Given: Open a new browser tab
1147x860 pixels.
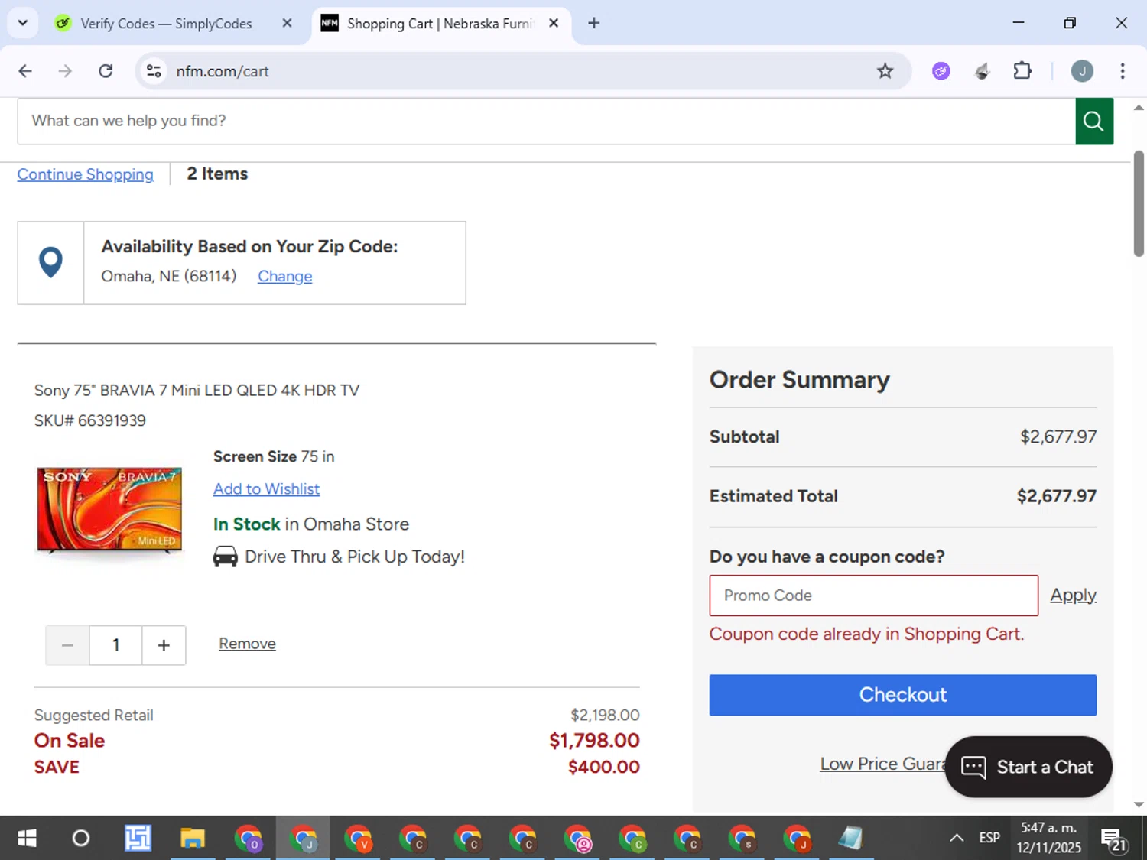Looking at the screenshot, I should pos(593,23).
